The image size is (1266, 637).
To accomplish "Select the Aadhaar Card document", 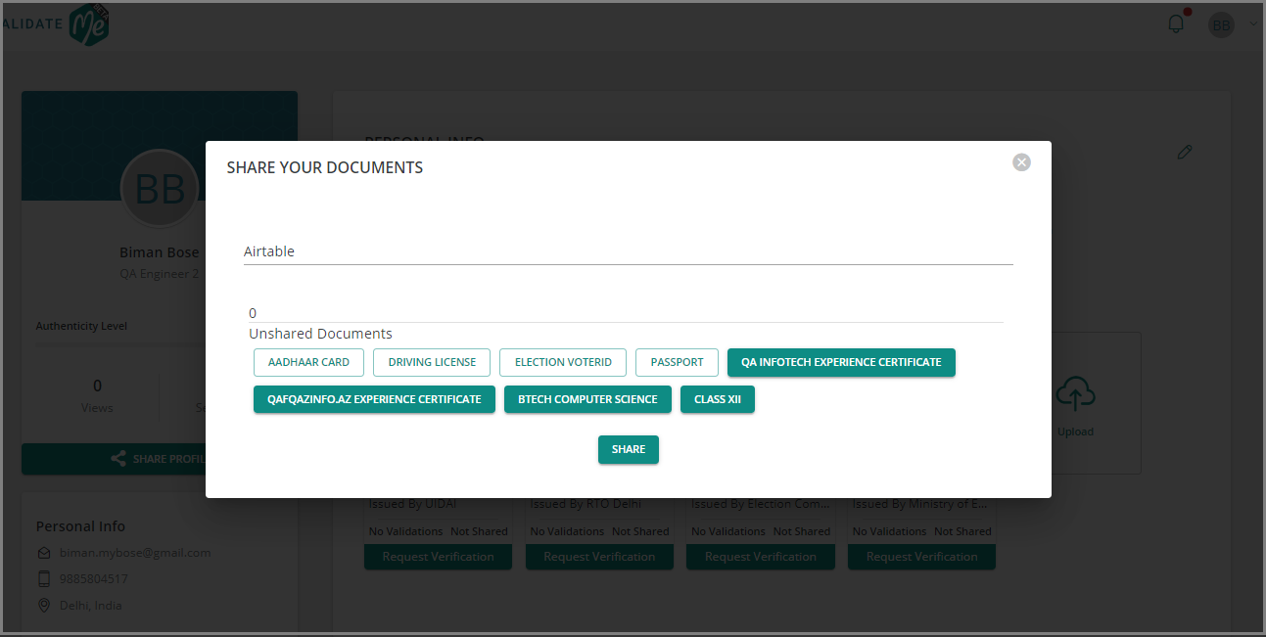I will point(308,362).
